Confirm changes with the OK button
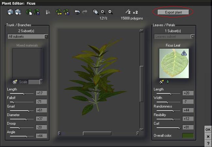The height and width of the screenshot is (147, 212). pos(208,130)
